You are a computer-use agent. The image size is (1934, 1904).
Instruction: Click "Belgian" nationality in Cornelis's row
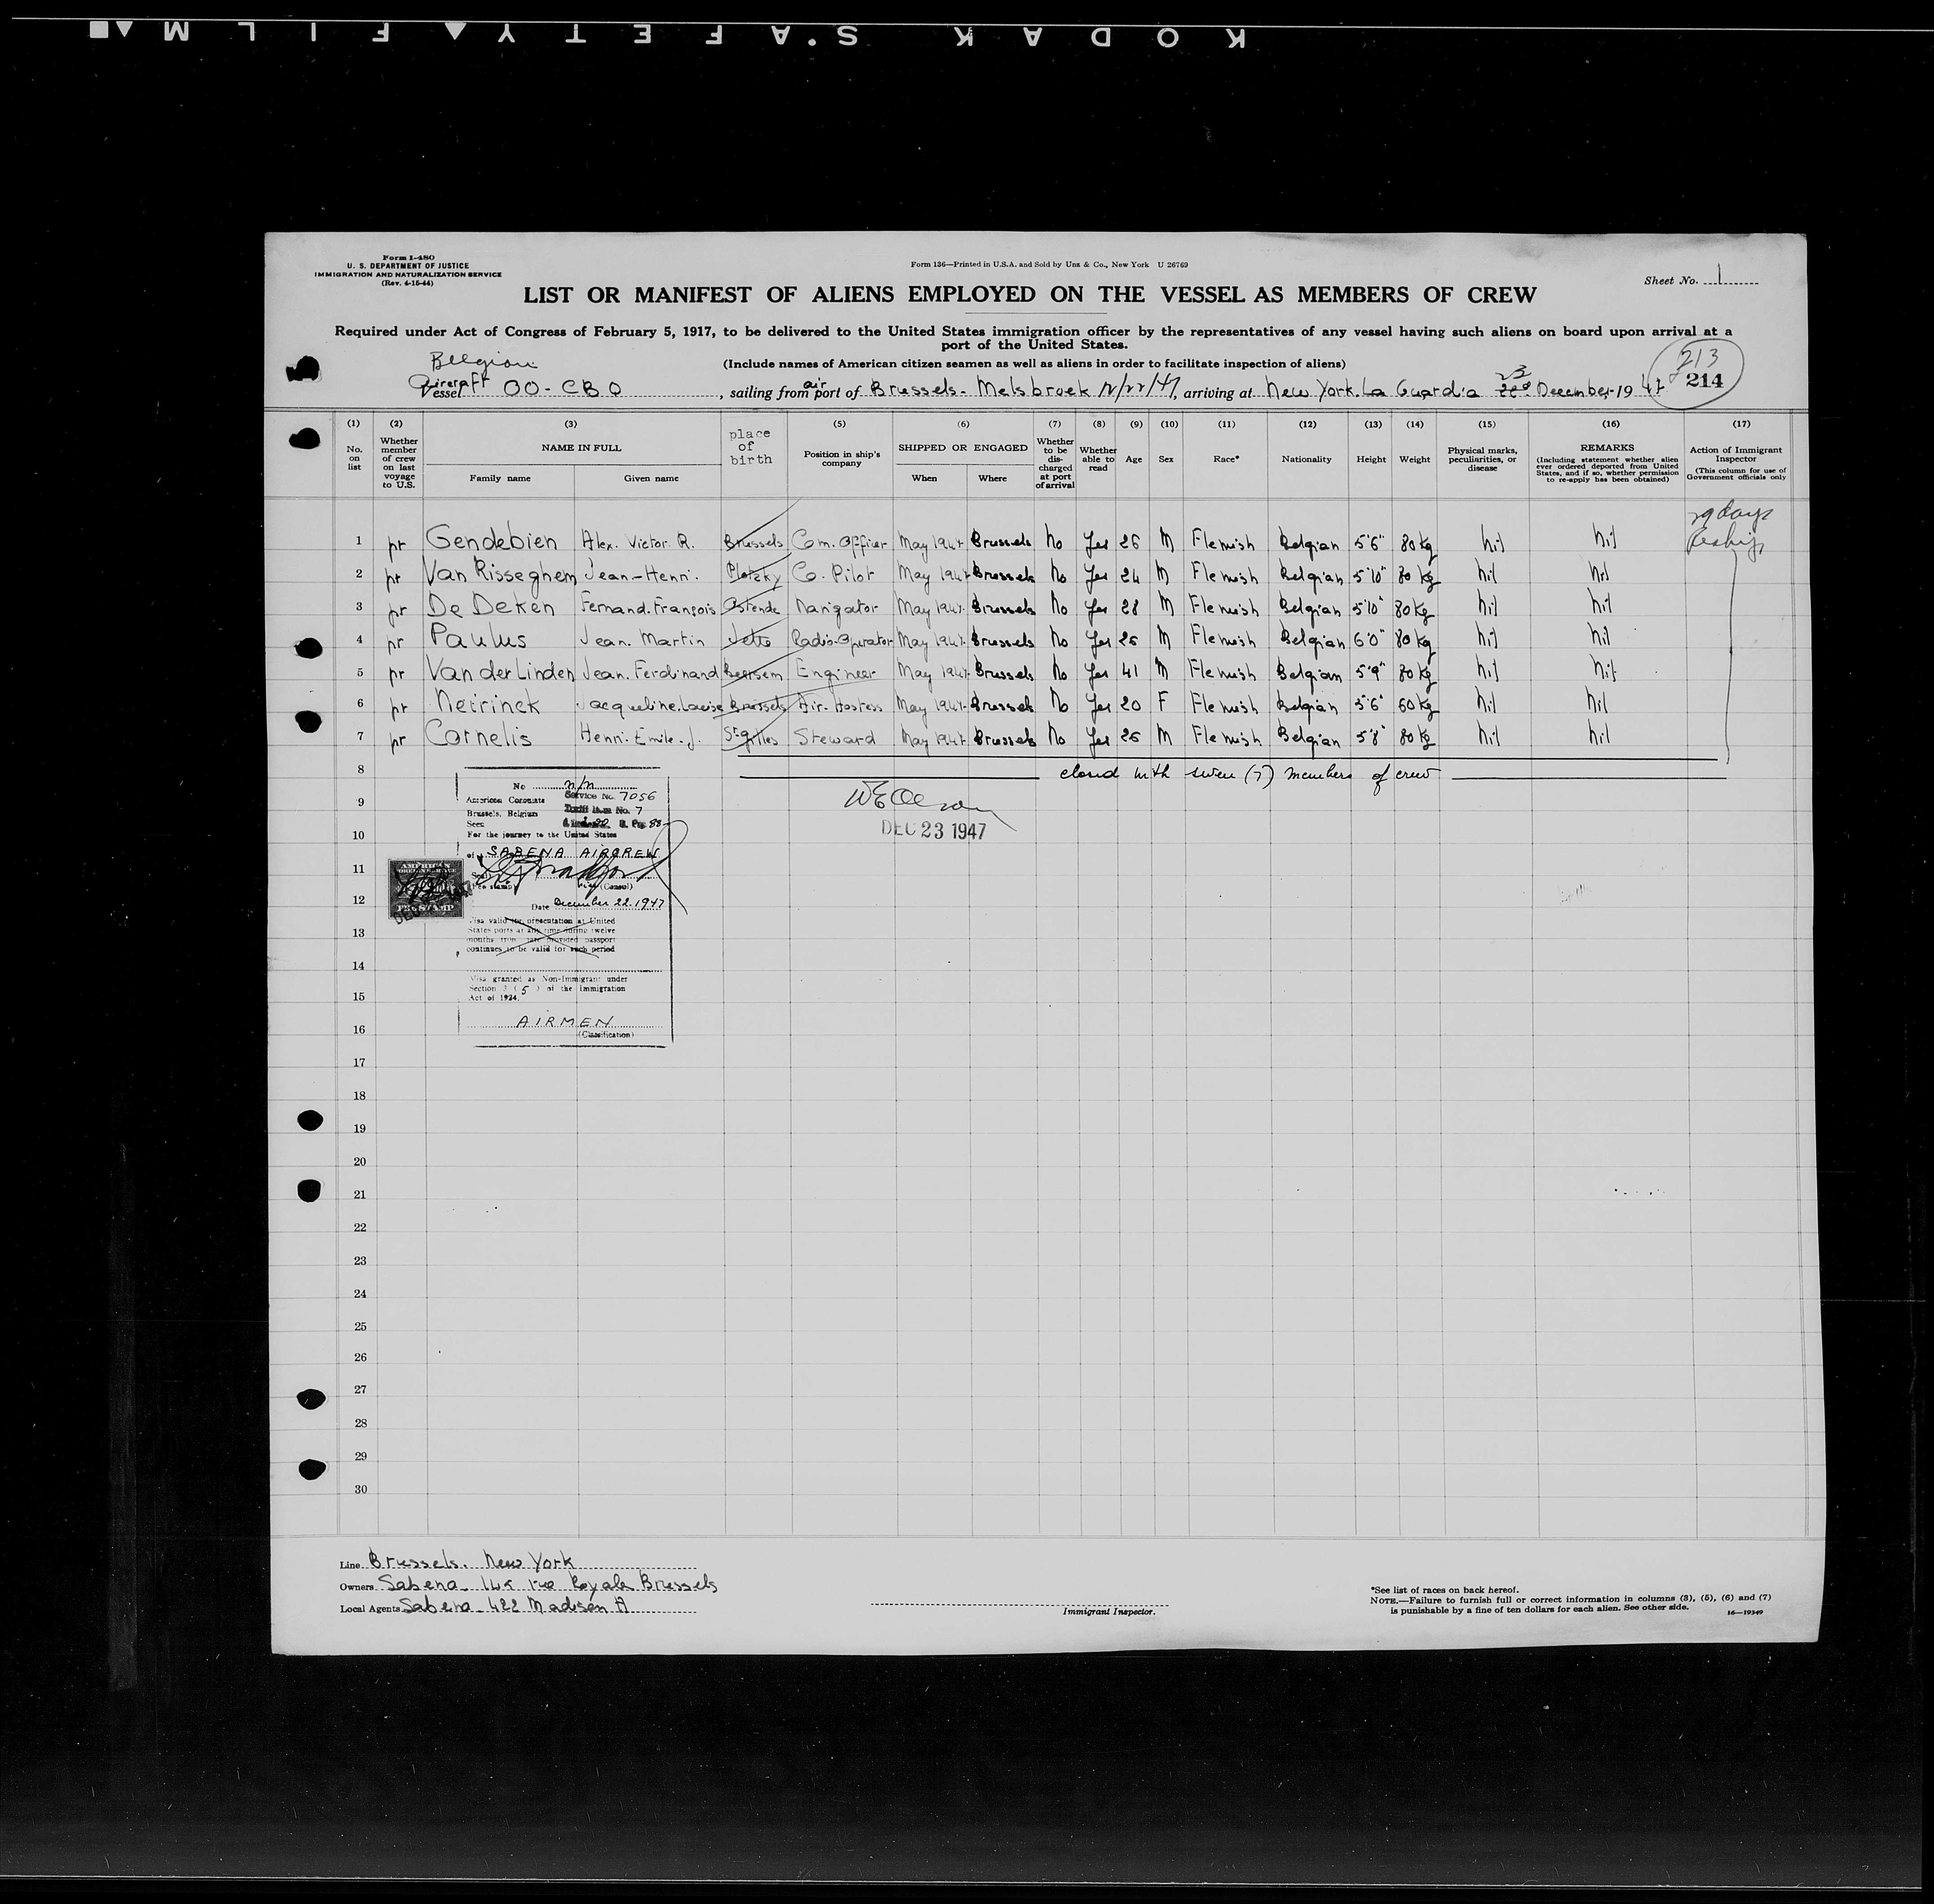click(1309, 740)
